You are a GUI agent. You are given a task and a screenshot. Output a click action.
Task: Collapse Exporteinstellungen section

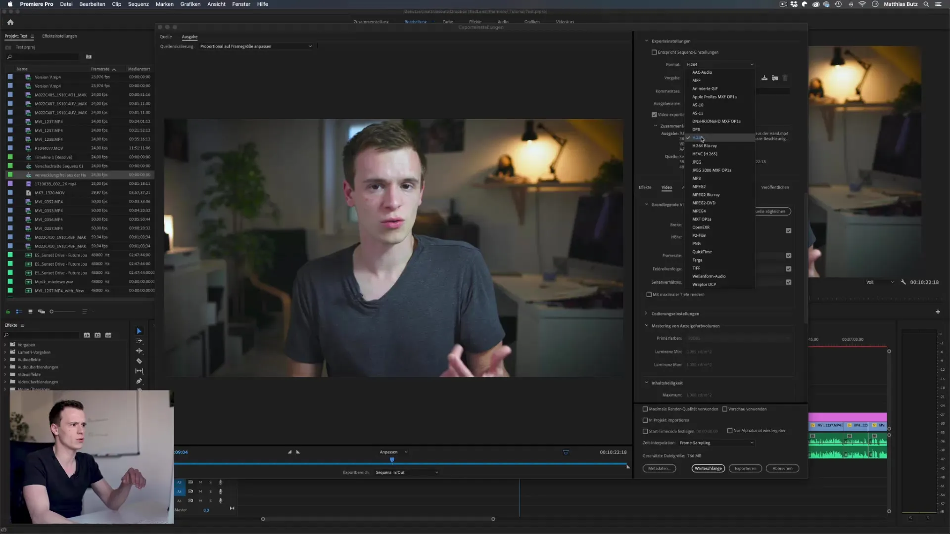coord(646,41)
